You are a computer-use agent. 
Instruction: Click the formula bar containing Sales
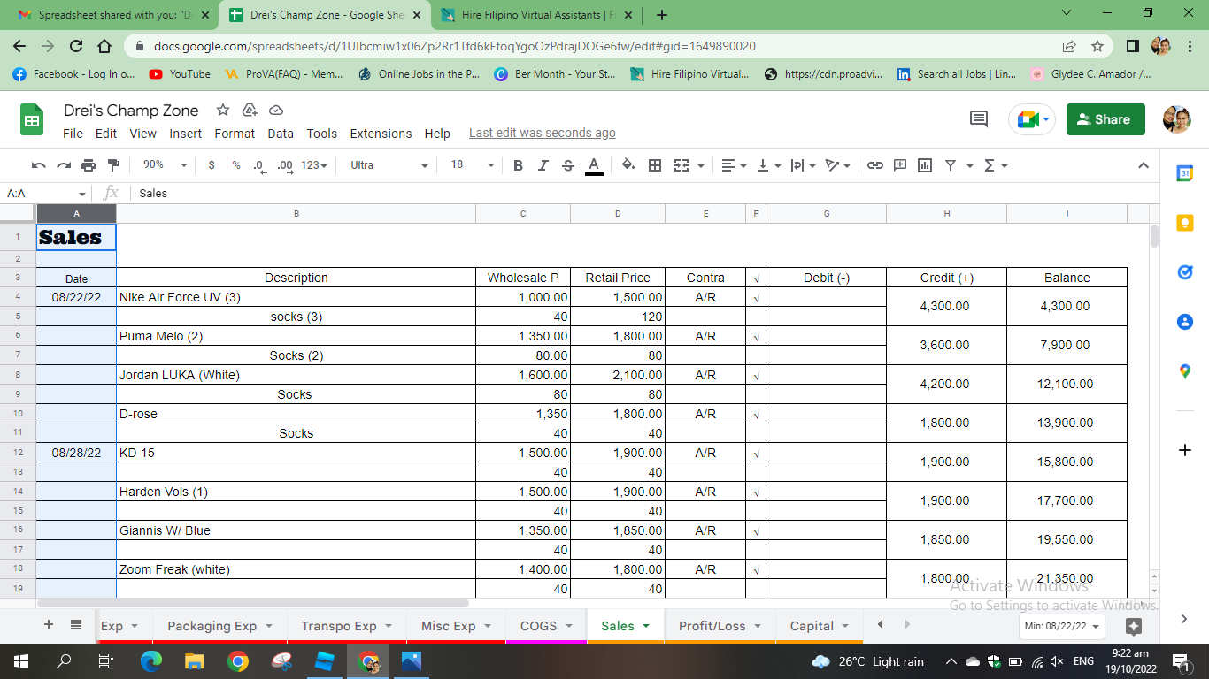pyautogui.click(x=644, y=193)
